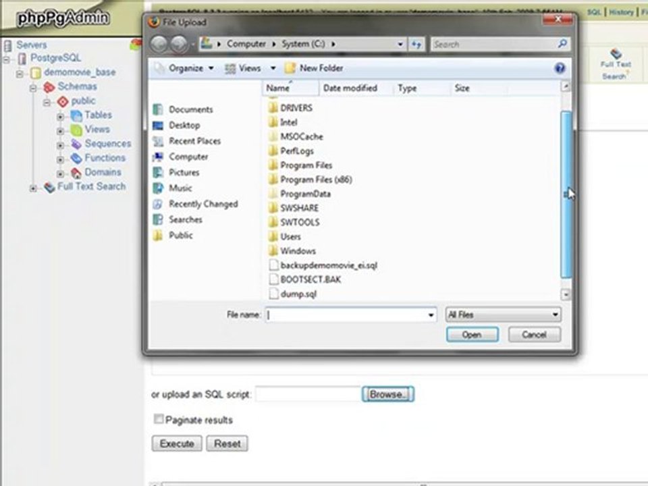648x486 pixels.
Task: Click the New Folder icon
Action: (290, 68)
